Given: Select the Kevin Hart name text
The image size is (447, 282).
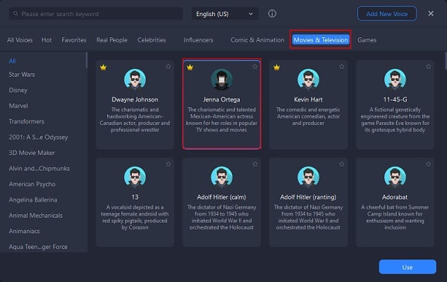Looking at the screenshot, I should pyautogui.click(x=308, y=99).
